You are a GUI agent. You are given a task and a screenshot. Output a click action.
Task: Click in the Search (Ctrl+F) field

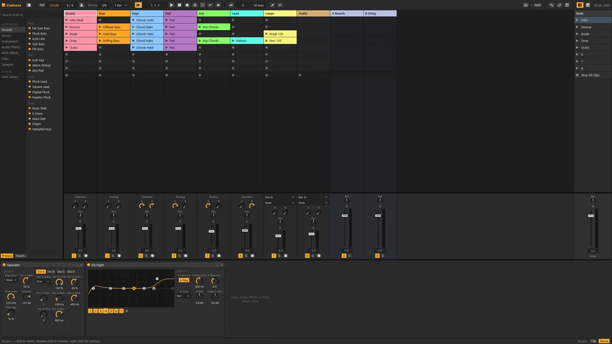pyautogui.click(x=31, y=15)
